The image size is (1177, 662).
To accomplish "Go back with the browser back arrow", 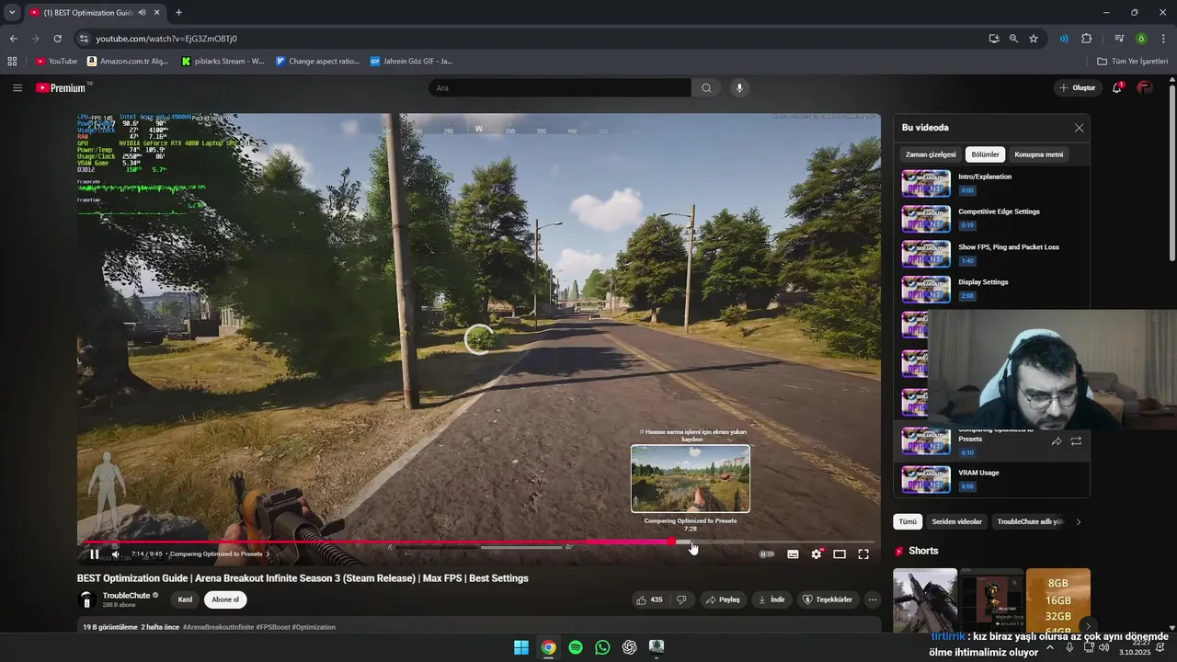I will pos(13,39).
